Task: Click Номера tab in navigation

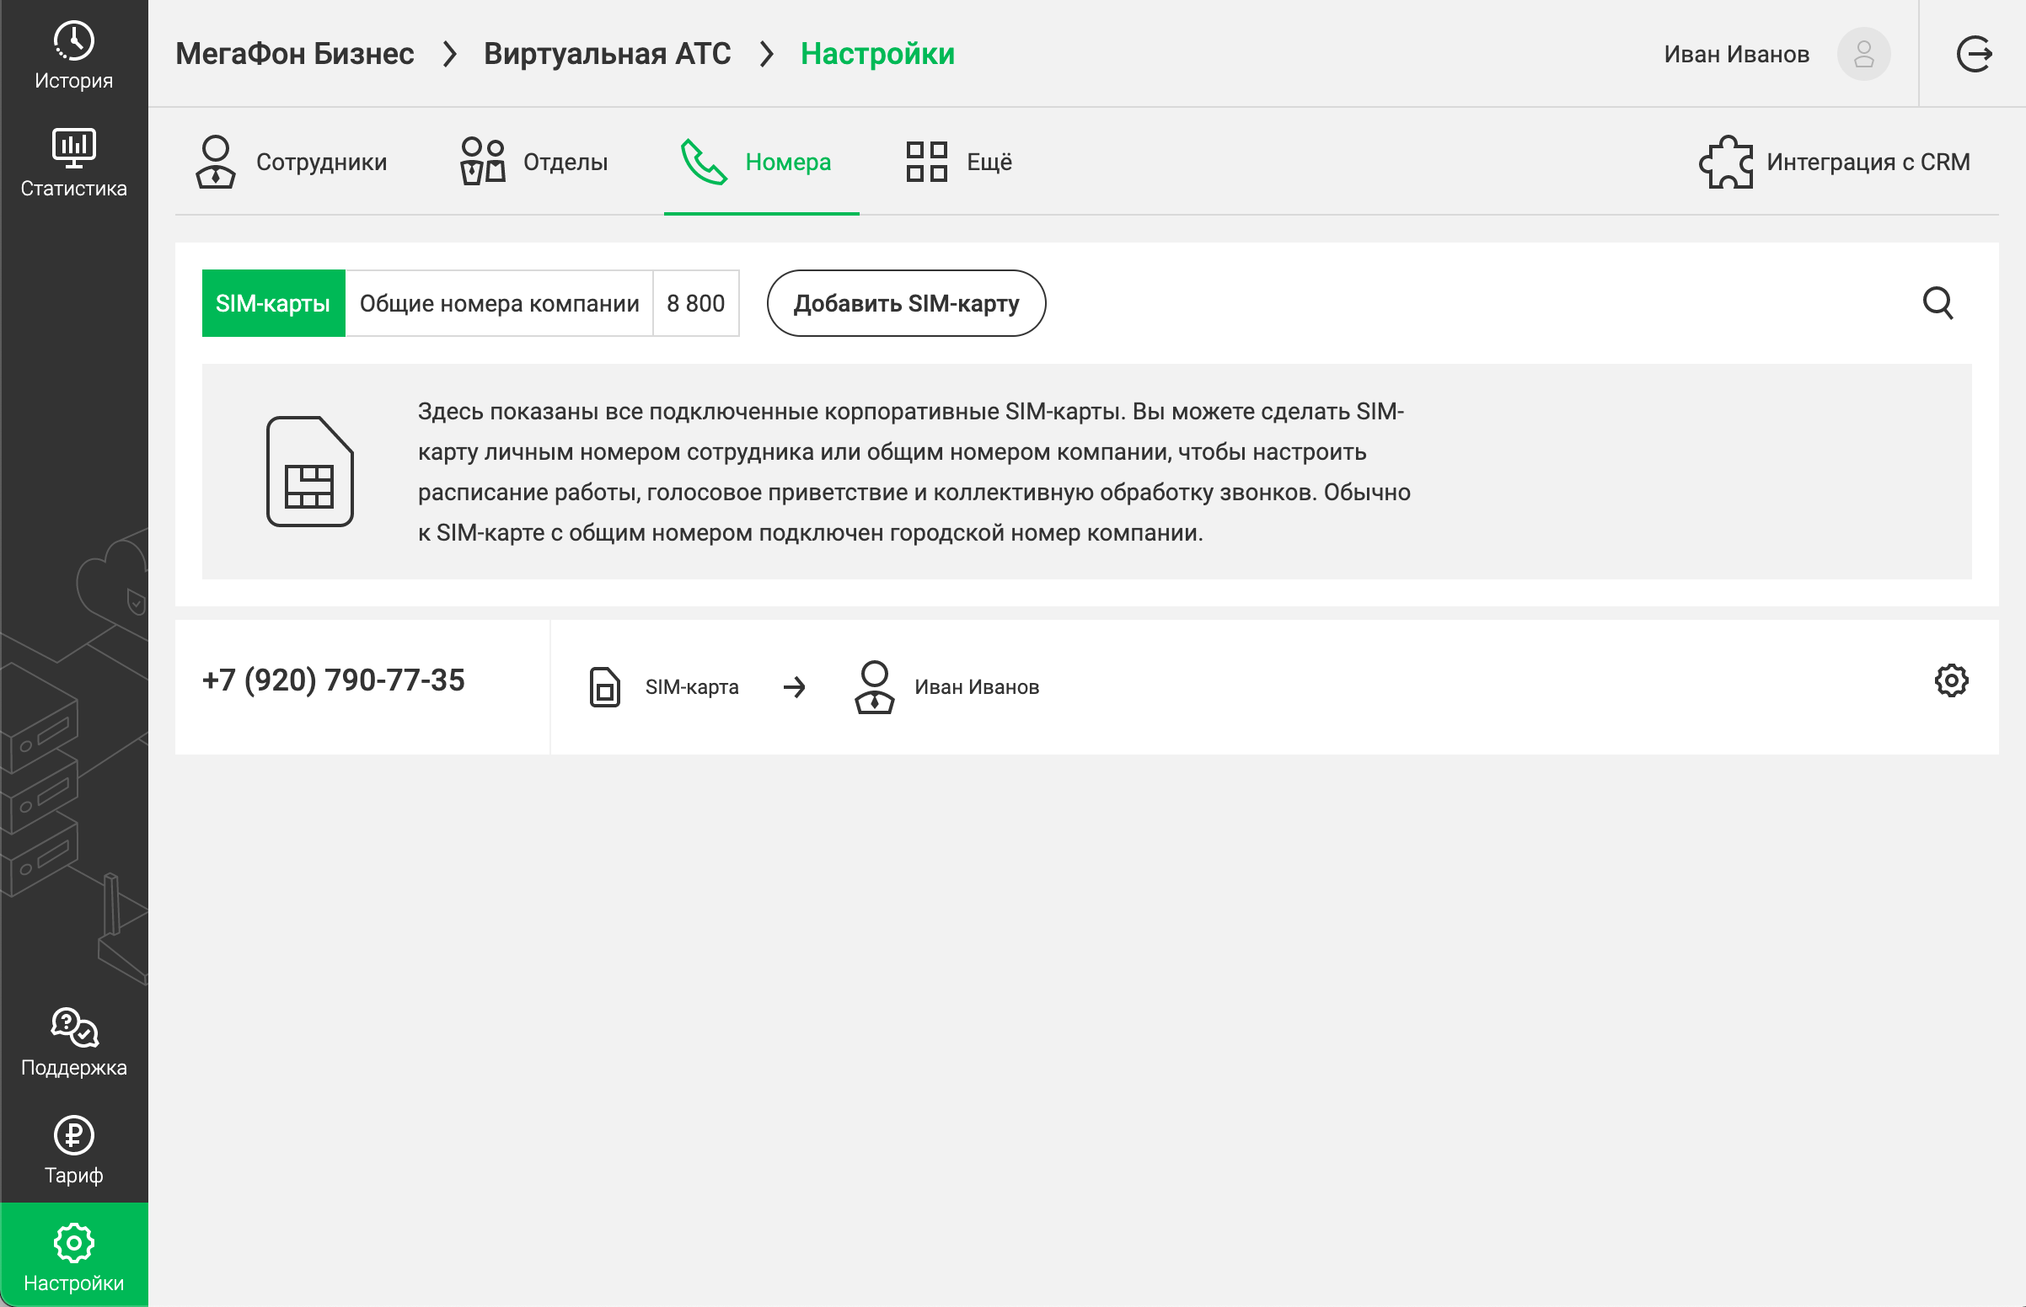Action: 760,161
